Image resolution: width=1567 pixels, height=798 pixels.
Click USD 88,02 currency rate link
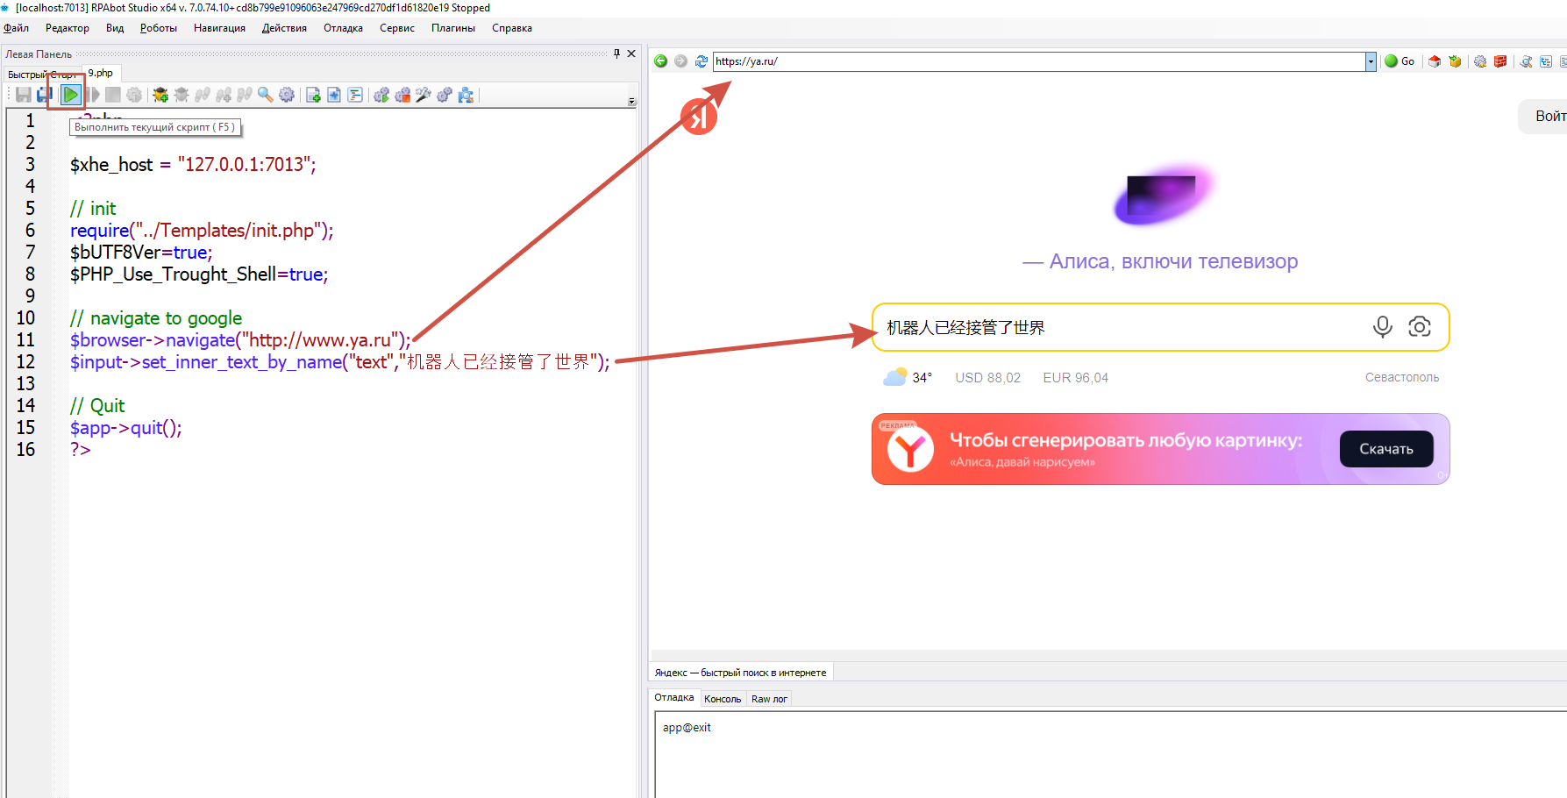tap(987, 378)
